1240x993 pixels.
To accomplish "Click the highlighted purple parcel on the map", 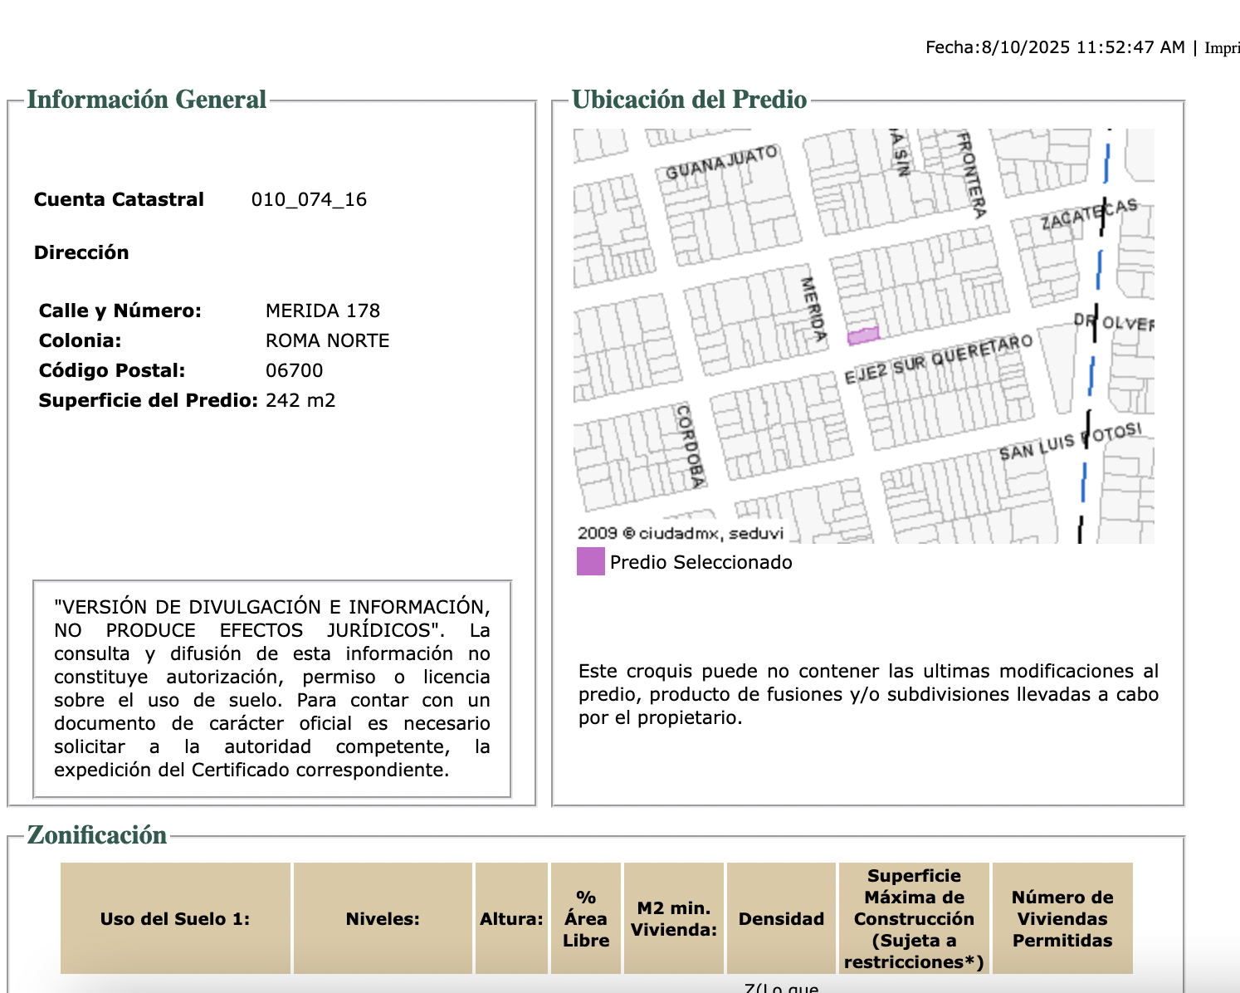I will tap(862, 335).
